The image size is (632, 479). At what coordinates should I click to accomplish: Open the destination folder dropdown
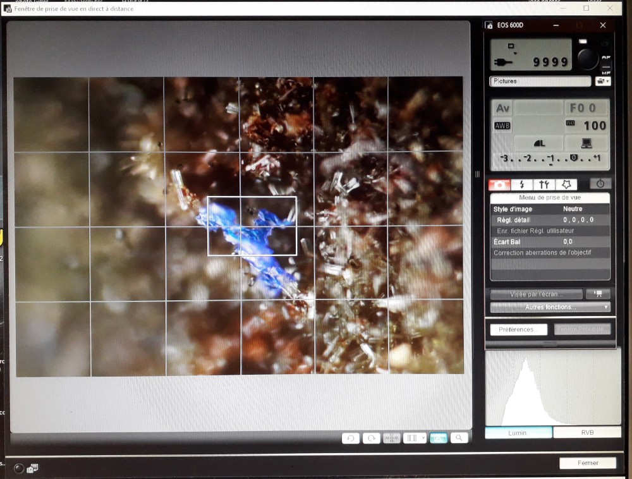[603, 82]
